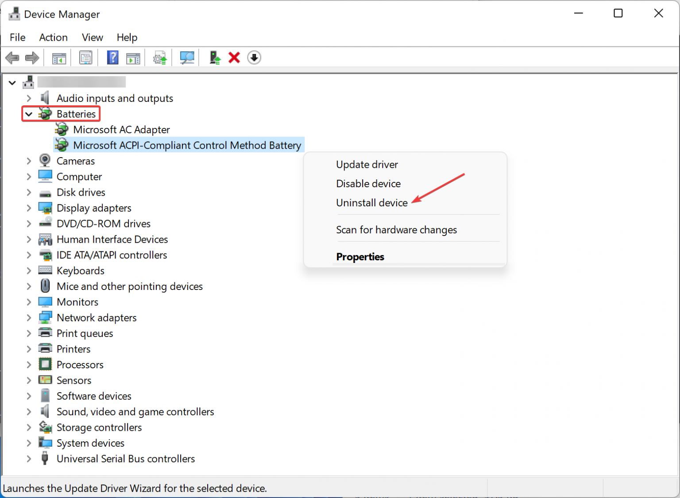Image resolution: width=680 pixels, height=498 pixels.
Task: Click the Show/Hide console tree toolbar icon
Action: (x=59, y=58)
